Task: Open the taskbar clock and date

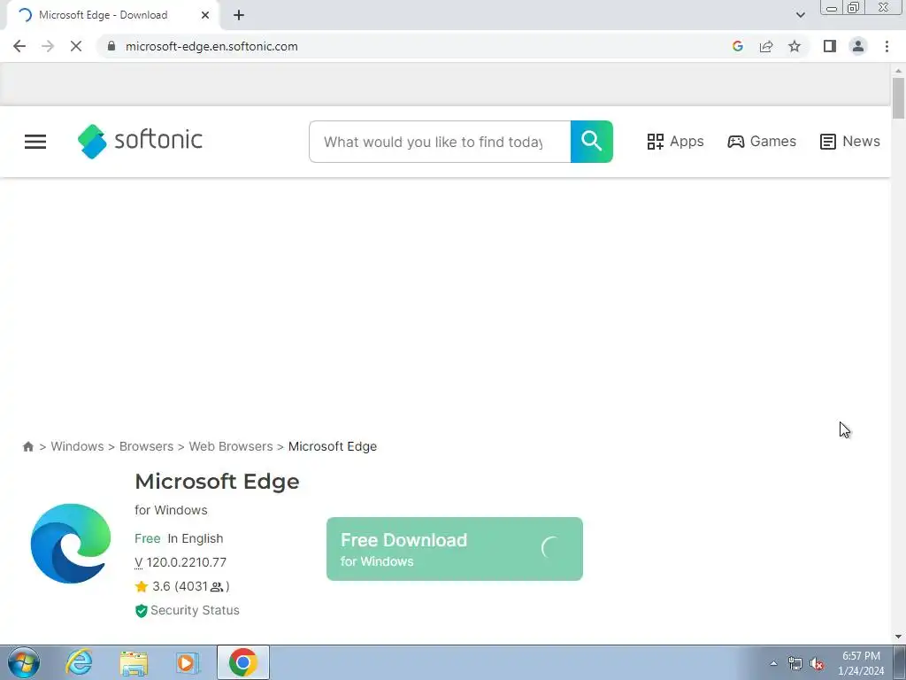Action: click(861, 663)
